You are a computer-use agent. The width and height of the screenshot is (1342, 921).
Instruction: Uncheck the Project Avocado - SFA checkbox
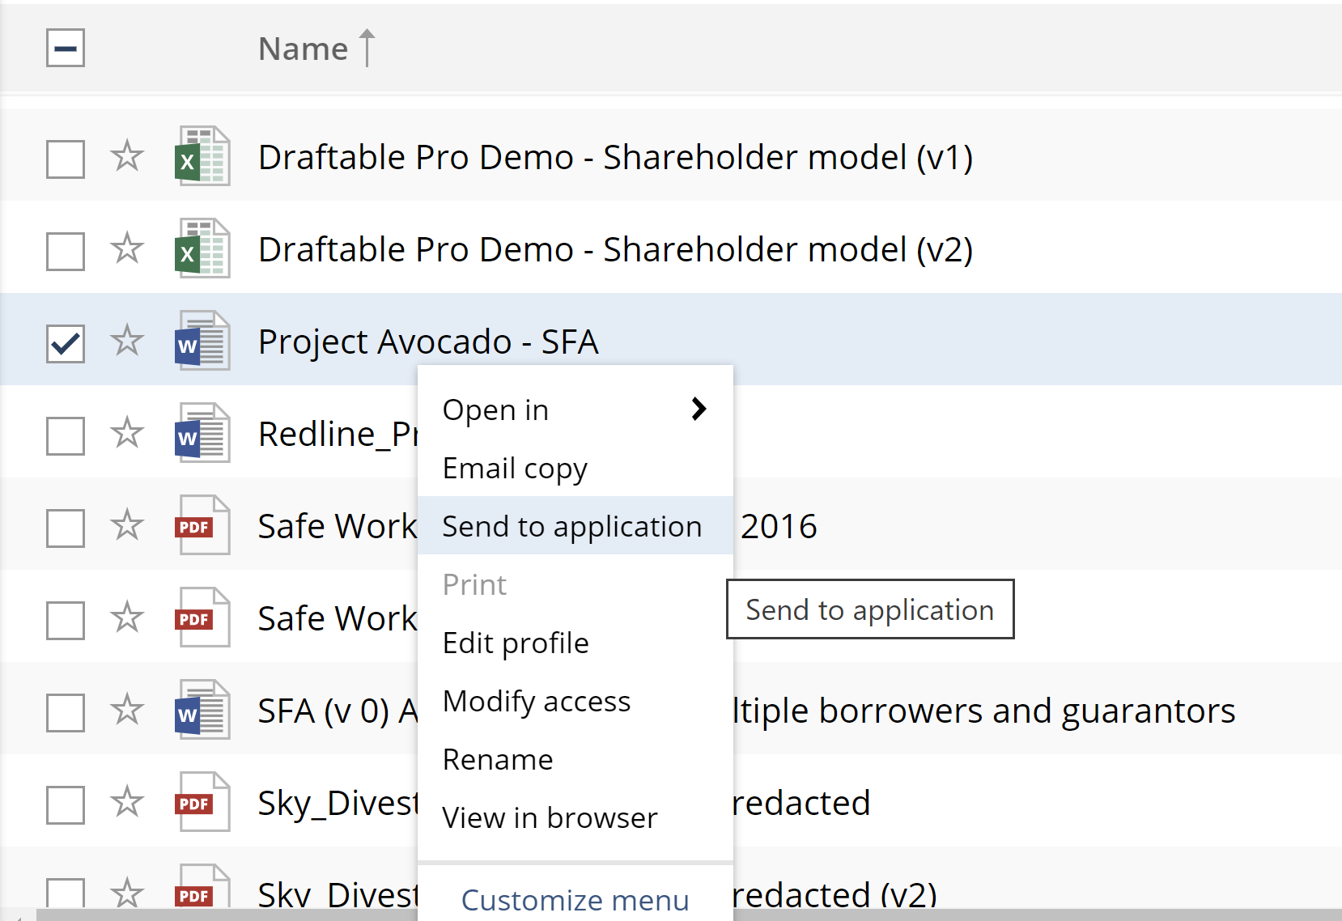pyautogui.click(x=66, y=343)
